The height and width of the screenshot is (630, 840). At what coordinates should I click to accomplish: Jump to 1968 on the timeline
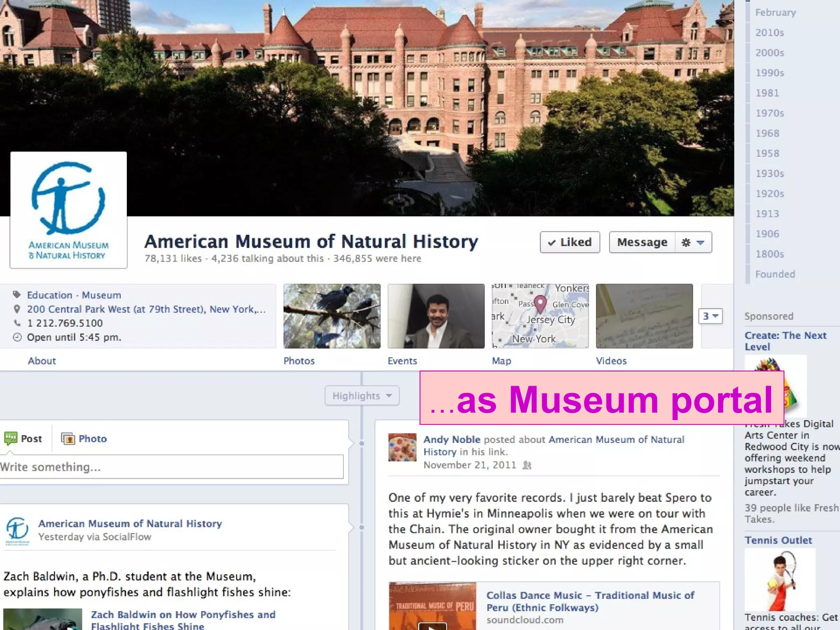[767, 133]
